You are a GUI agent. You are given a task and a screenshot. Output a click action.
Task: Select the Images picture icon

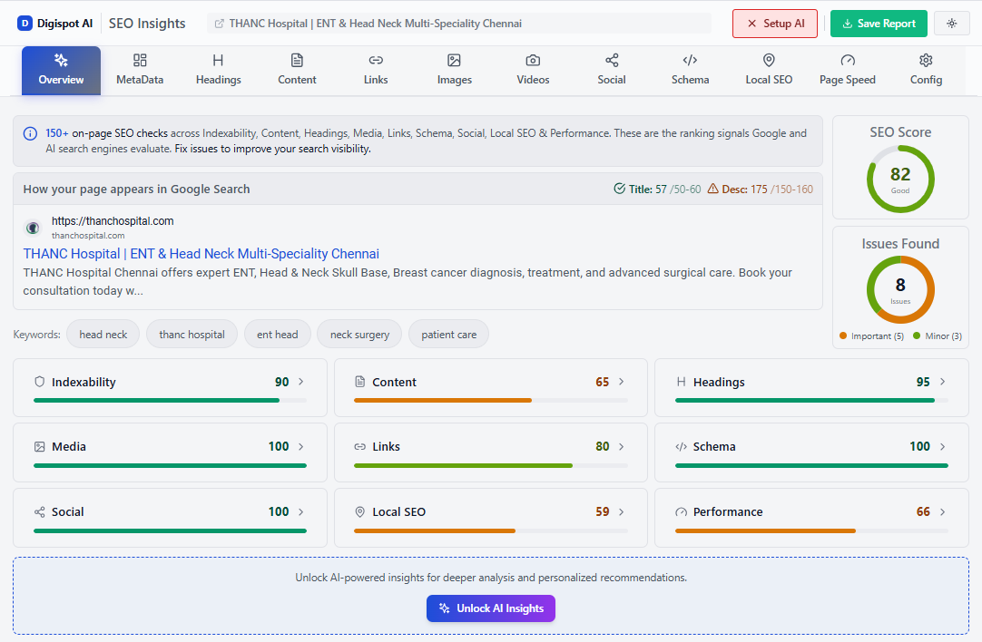(454, 61)
